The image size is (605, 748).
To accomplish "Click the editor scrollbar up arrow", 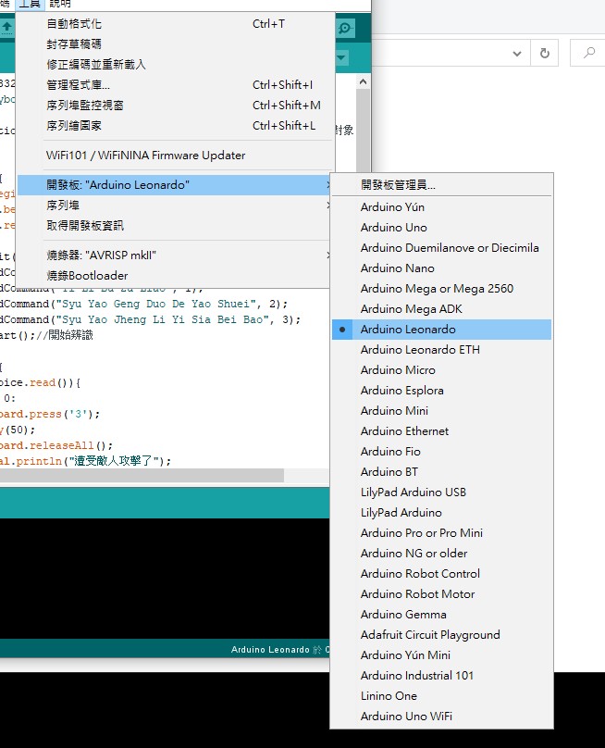I will point(363,81).
